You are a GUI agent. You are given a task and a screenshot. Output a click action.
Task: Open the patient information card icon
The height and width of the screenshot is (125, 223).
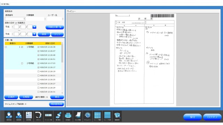pyautogui.click(x=29, y=116)
